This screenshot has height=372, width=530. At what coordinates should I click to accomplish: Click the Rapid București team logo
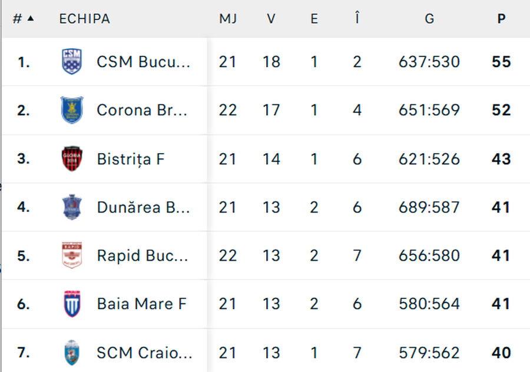coord(72,255)
